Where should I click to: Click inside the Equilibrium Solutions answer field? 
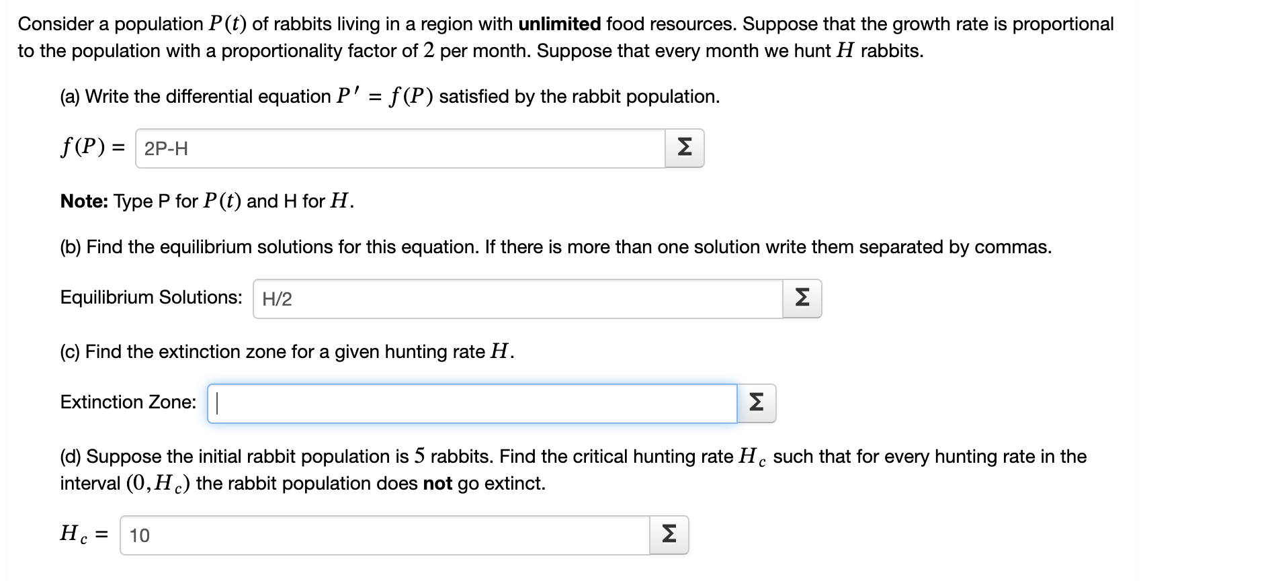[x=517, y=298]
